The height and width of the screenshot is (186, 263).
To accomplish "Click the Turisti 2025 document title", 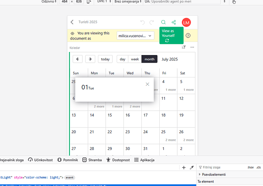I will point(88,22).
